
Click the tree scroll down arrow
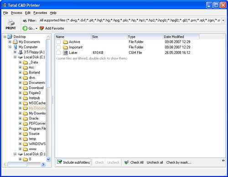tap(48, 159)
